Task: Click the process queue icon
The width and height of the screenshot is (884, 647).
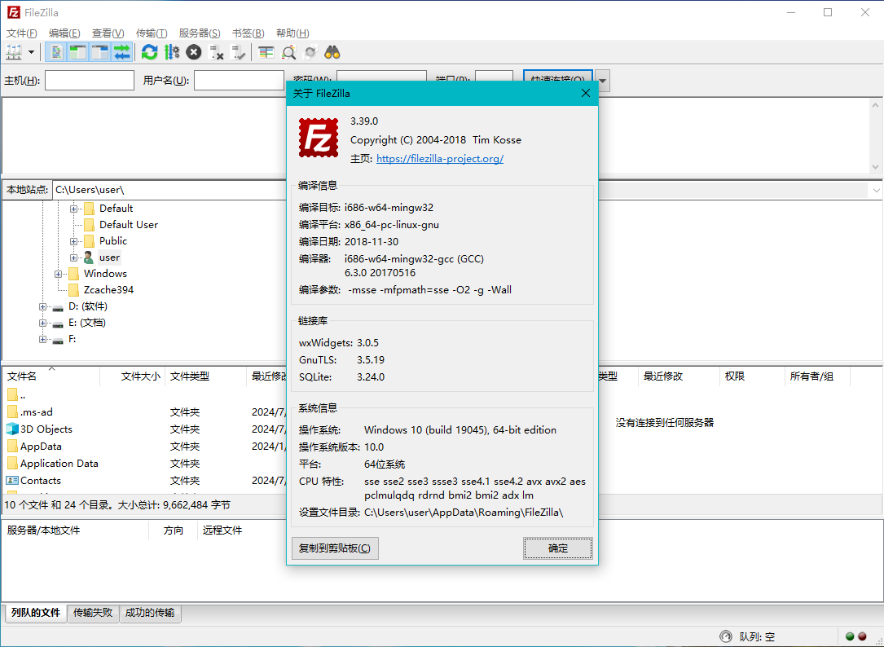Action: point(171,52)
